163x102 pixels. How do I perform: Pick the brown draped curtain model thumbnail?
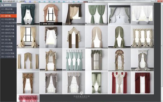(x=74, y=14)
